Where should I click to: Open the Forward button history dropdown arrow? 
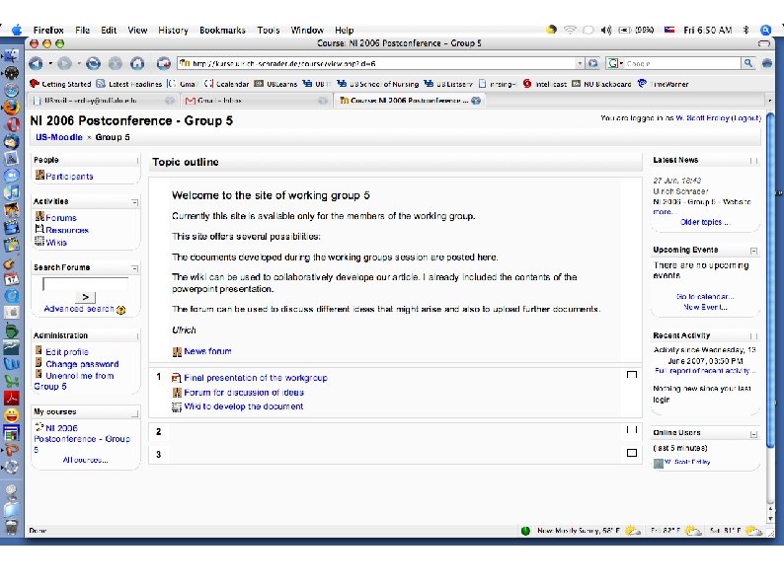click(x=79, y=63)
